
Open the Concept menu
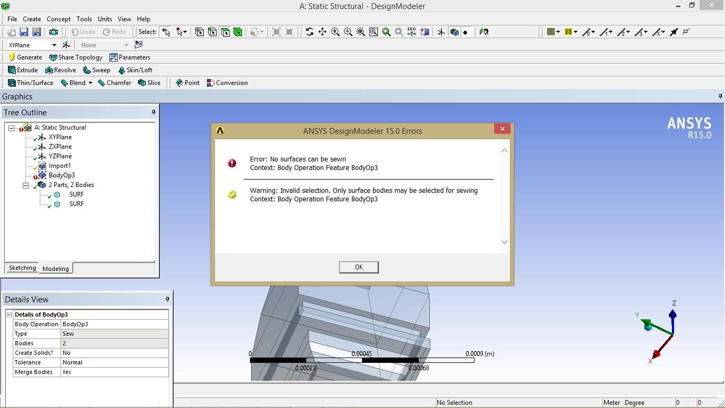pyautogui.click(x=58, y=19)
